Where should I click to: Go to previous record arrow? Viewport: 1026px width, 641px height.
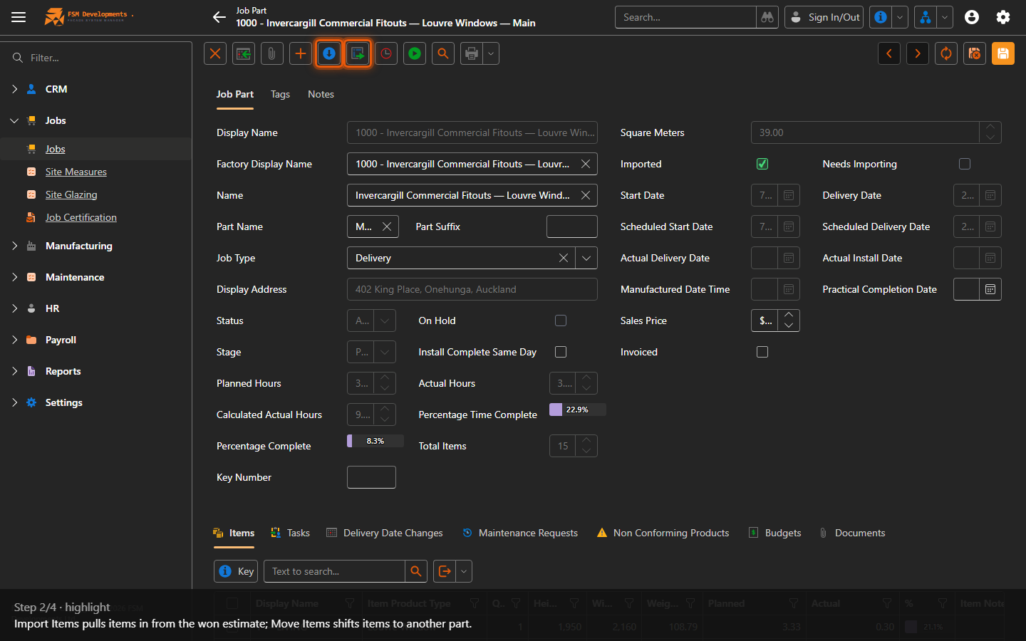pos(889,53)
